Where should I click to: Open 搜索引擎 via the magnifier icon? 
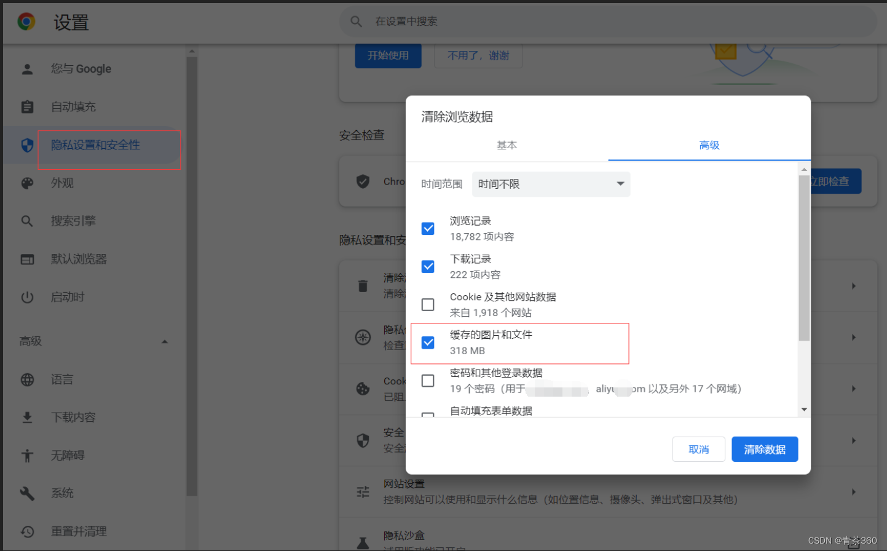point(28,221)
